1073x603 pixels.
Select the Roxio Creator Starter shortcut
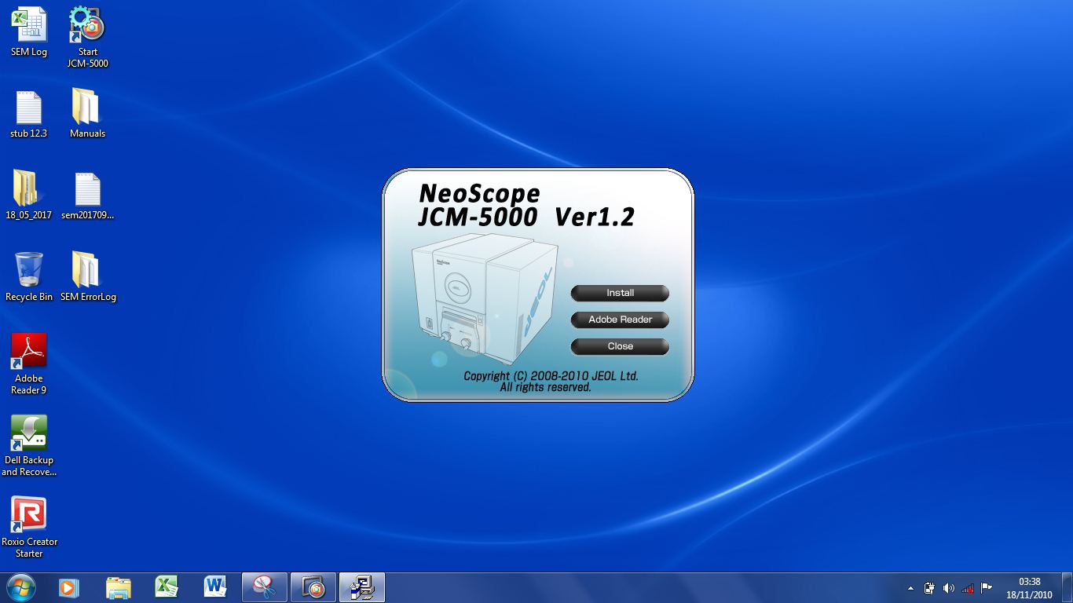(x=29, y=528)
